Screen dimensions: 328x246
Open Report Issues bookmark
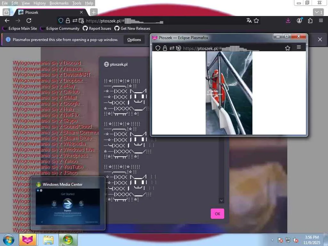(x=97, y=29)
